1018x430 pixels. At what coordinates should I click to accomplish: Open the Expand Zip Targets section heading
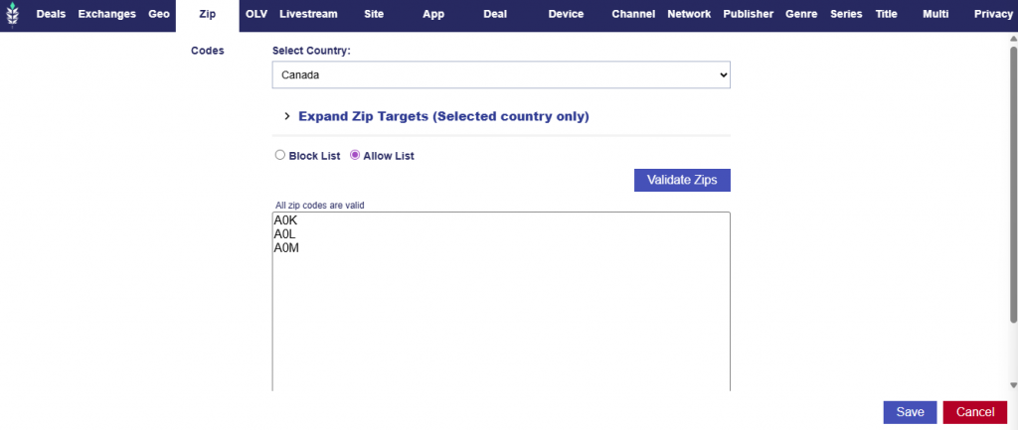443,117
